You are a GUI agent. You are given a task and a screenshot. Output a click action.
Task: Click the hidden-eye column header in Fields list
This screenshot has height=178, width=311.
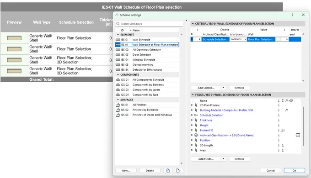[291, 100]
